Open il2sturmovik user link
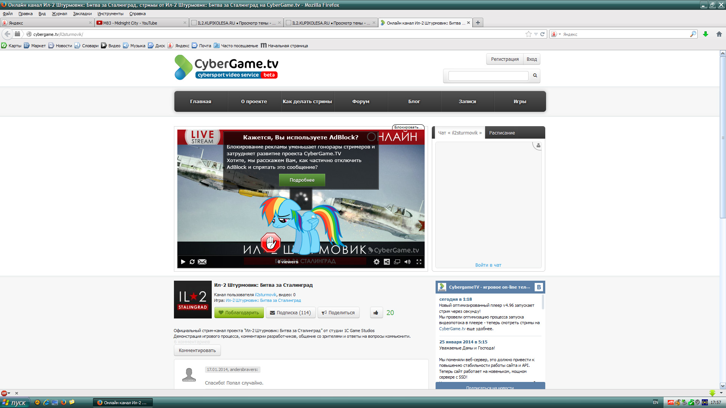The height and width of the screenshot is (408, 726). [x=265, y=295]
